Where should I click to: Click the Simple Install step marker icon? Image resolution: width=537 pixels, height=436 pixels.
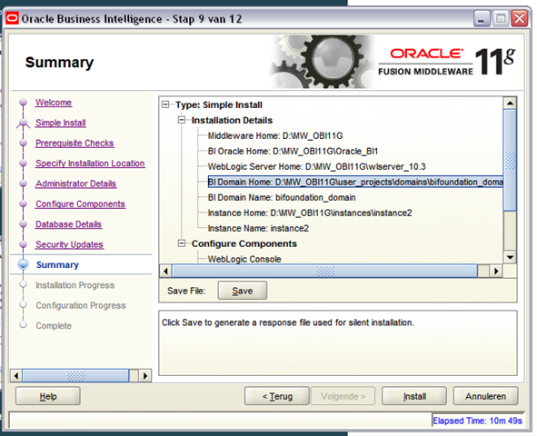pyautogui.click(x=24, y=123)
